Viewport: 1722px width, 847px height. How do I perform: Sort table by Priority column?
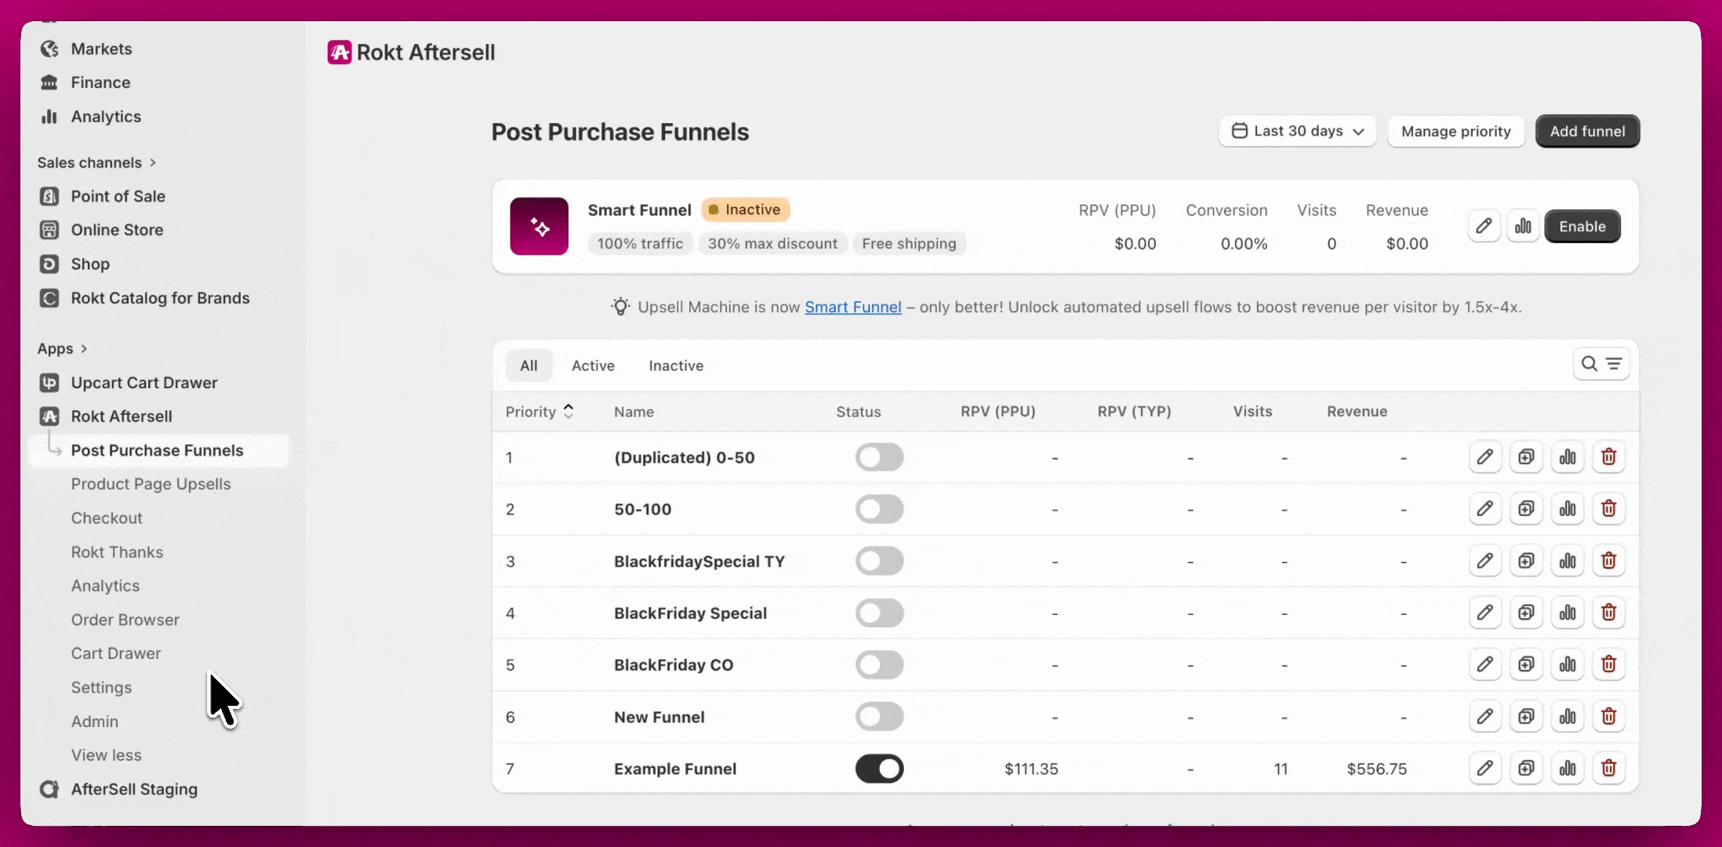pyautogui.click(x=539, y=412)
